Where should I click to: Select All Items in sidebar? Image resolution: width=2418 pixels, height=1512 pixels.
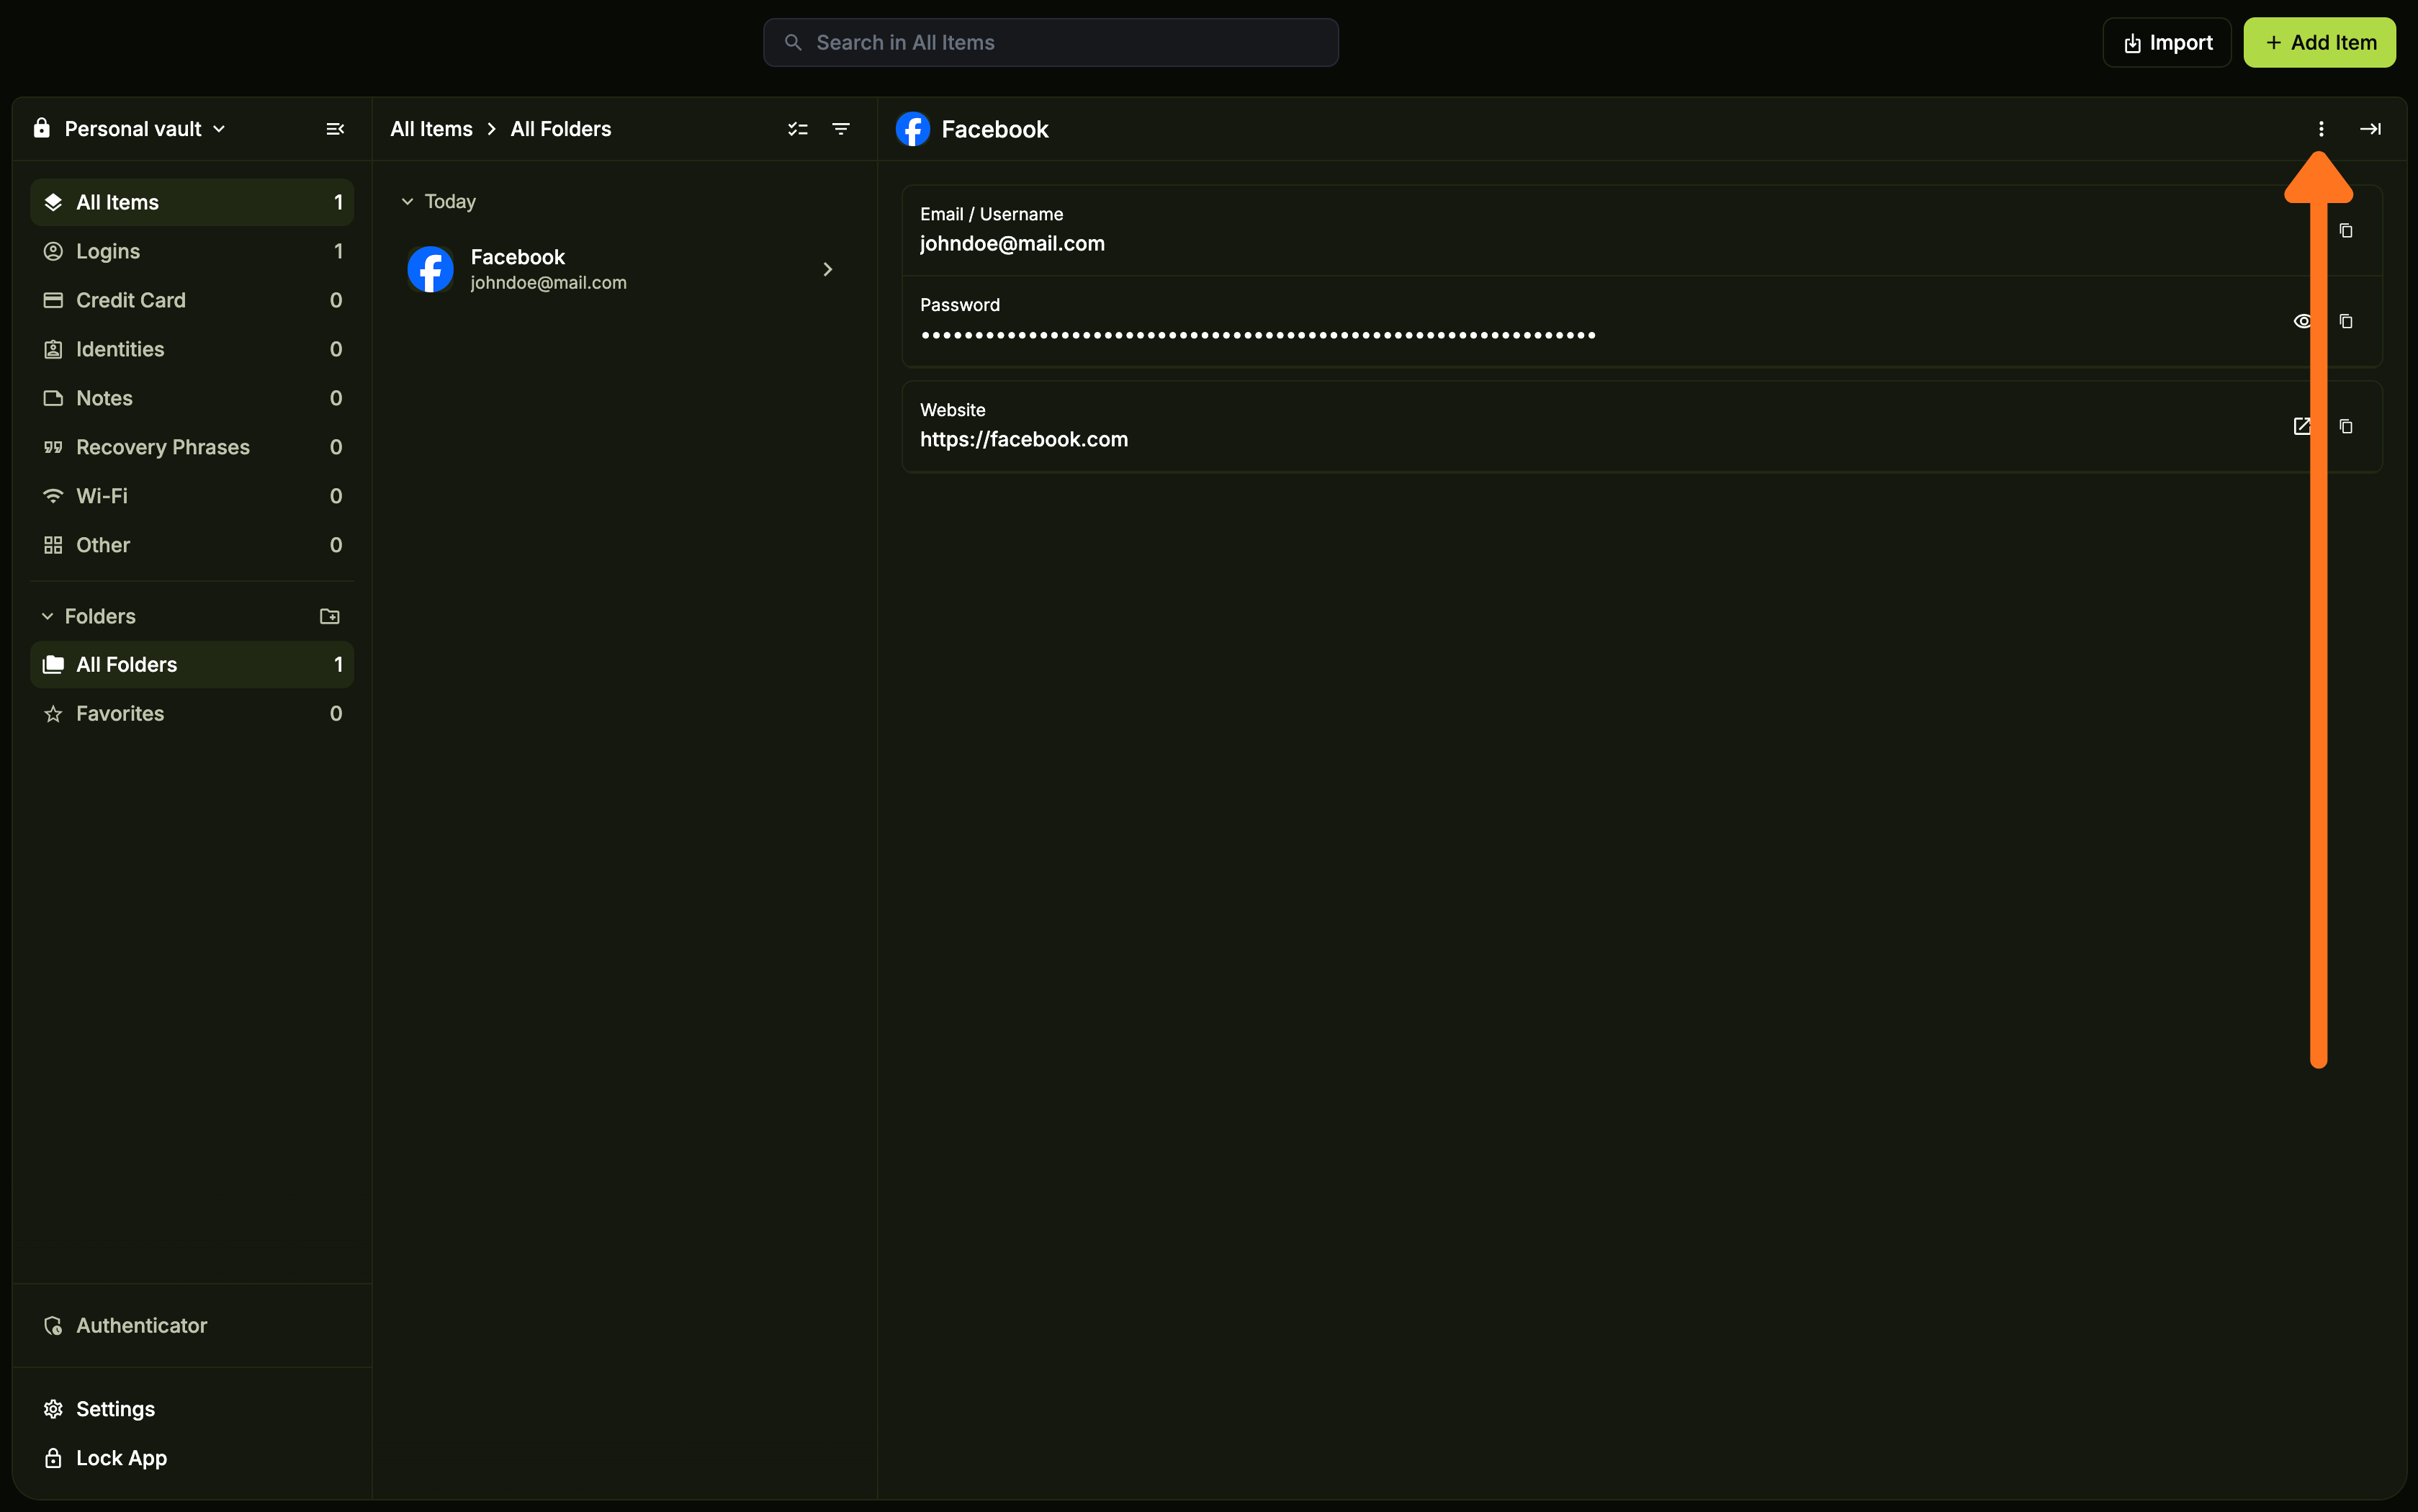[x=192, y=202]
